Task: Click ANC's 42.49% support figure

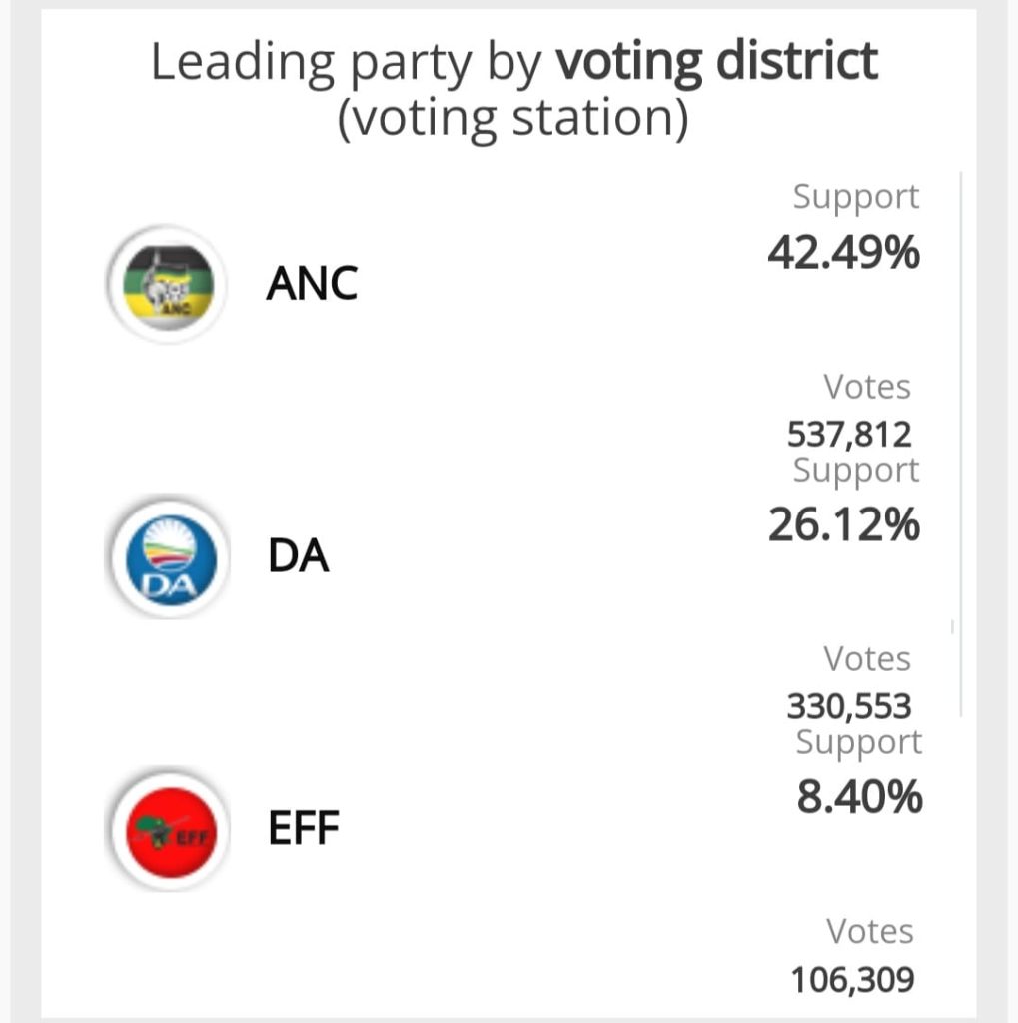Action: (843, 253)
